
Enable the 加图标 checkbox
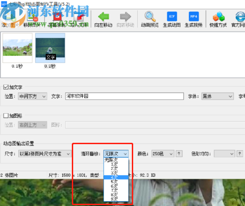[6, 116]
